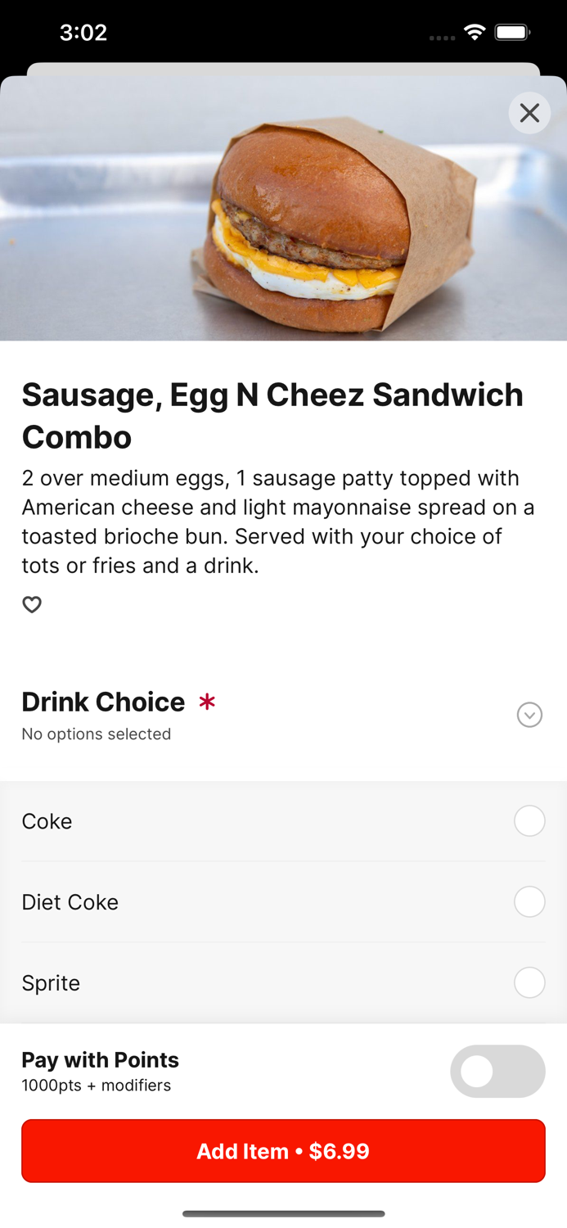Screen dimensions: 567x1228
Task: Click the red required asterisk beside Drink Choice
Action: pyautogui.click(x=207, y=702)
